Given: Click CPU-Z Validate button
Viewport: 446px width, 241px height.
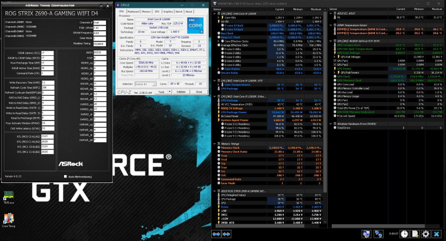Looking at the screenshot, I should click(x=181, y=91).
